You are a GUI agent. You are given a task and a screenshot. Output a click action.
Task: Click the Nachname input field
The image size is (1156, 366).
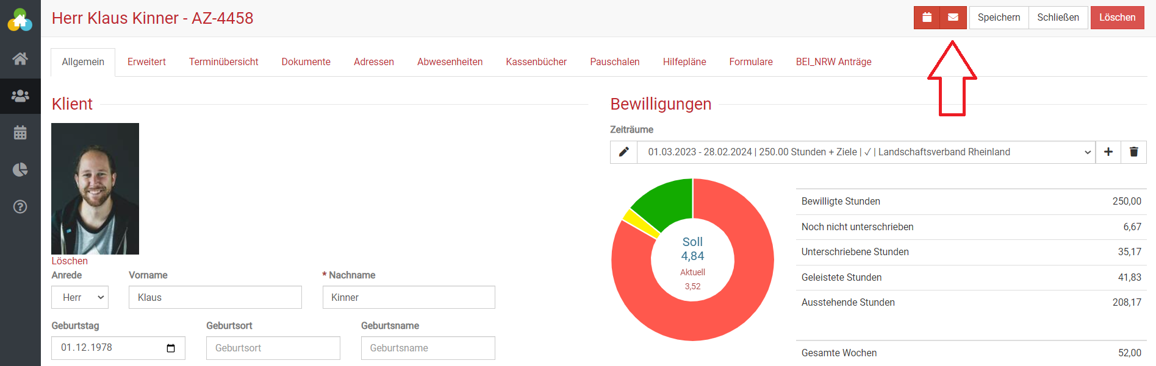coord(409,297)
